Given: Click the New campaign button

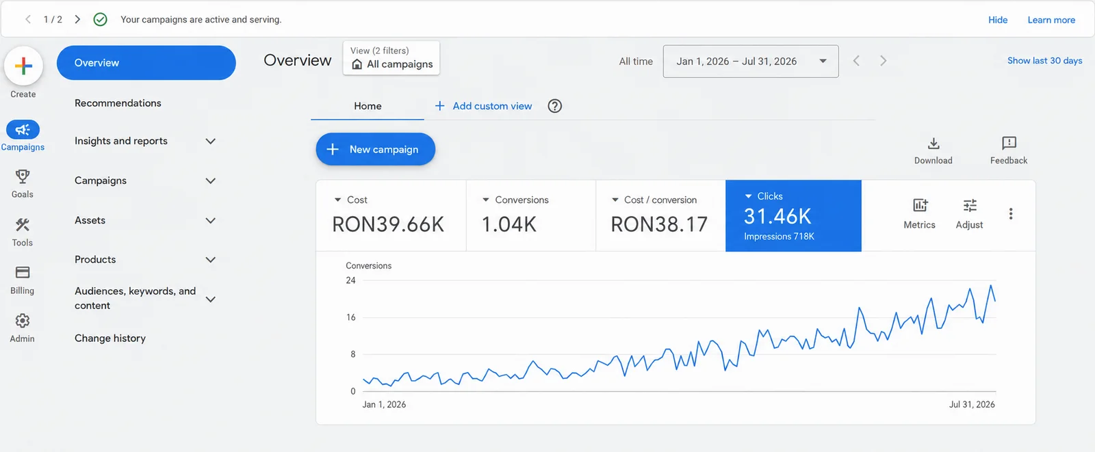Looking at the screenshot, I should tap(376, 149).
